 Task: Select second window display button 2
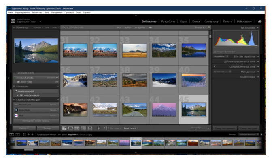tap(18, 134)
